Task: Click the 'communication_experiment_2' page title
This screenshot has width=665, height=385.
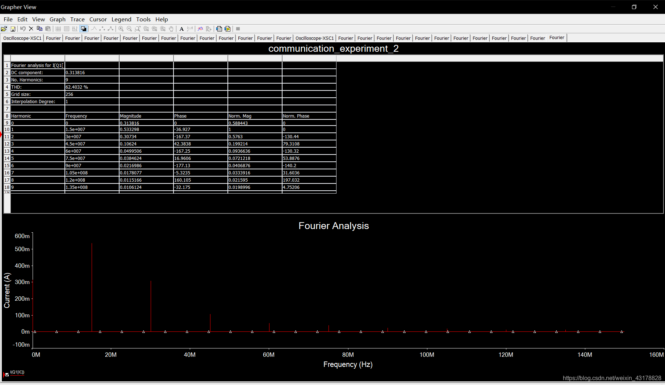Action: pos(333,48)
